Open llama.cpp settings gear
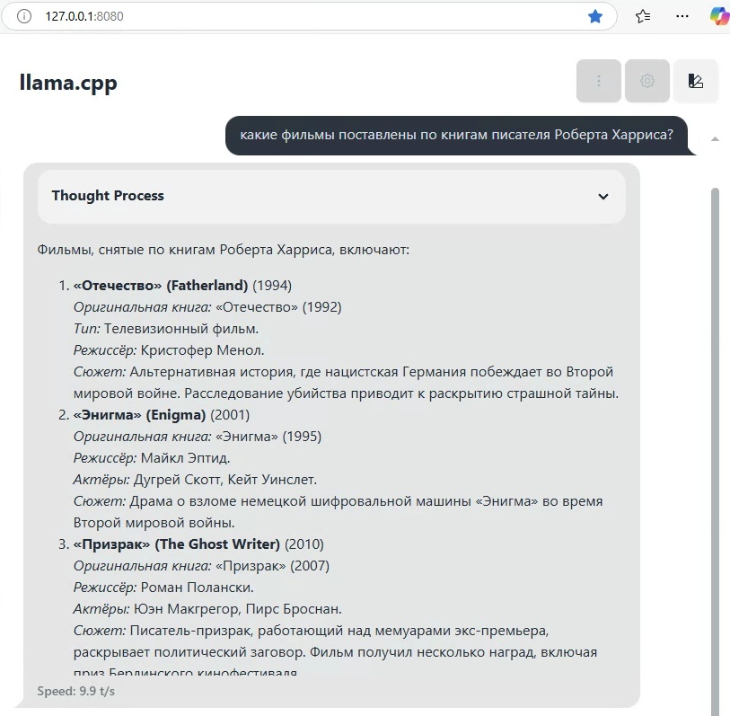The width and height of the screenshot is (730, 716). 647,81
